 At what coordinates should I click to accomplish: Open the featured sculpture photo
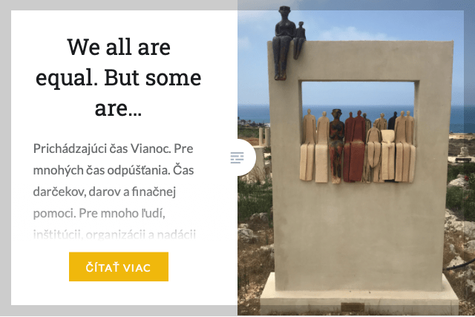pos(356,158)
